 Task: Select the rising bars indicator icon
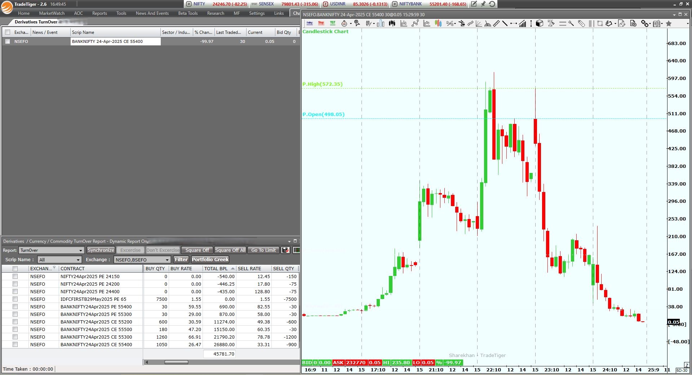coord(523,23)
